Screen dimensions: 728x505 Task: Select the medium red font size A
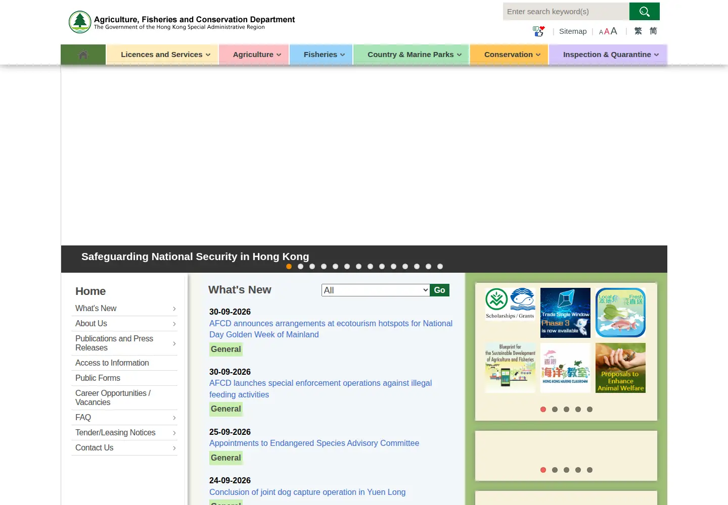coord(607,32)
